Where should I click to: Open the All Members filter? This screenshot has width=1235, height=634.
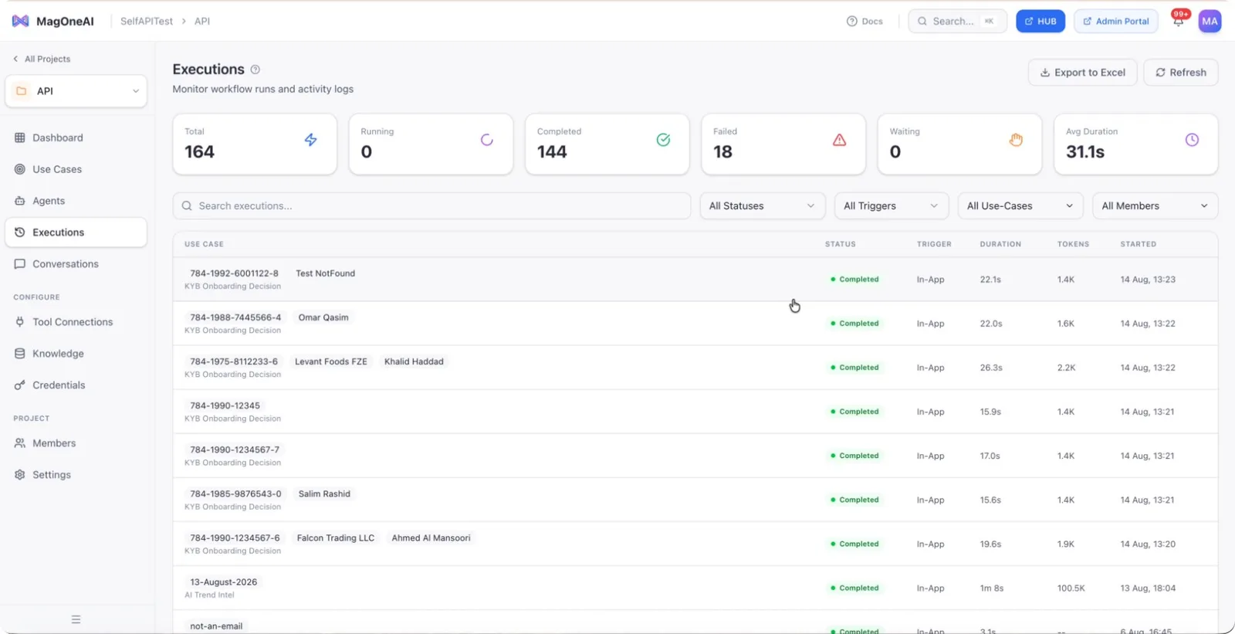point(1155,206)
